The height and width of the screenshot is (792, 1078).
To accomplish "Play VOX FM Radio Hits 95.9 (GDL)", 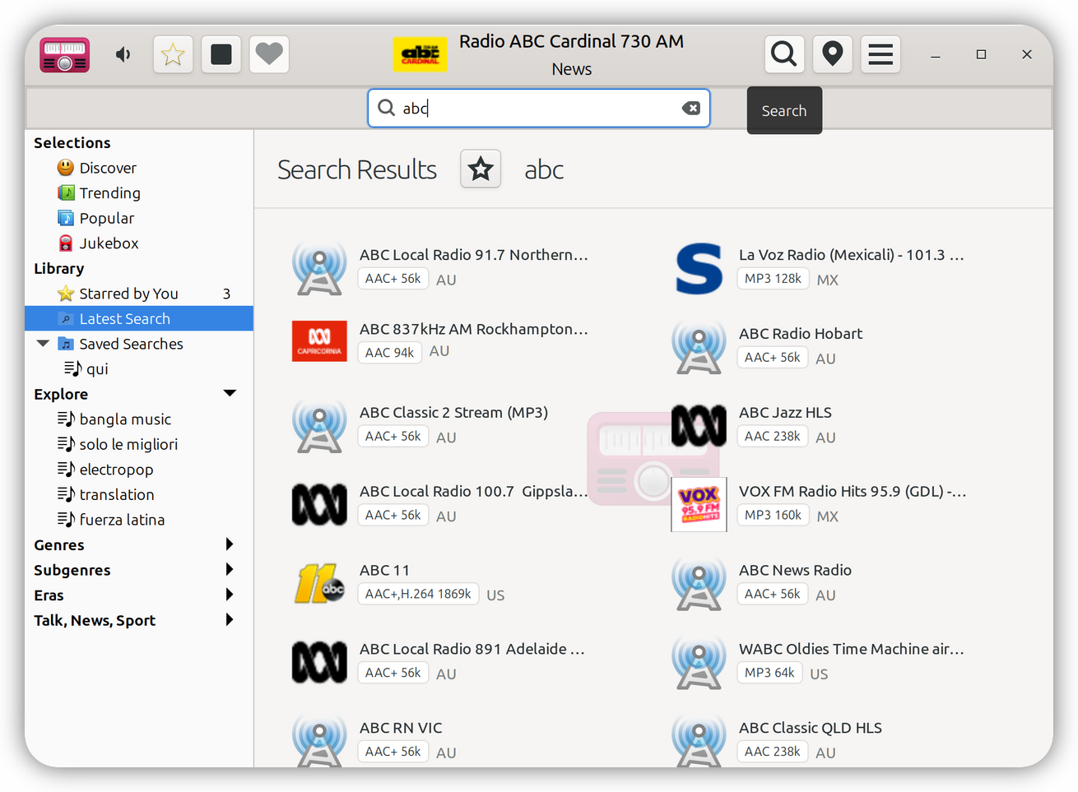I will coord(853,491).
